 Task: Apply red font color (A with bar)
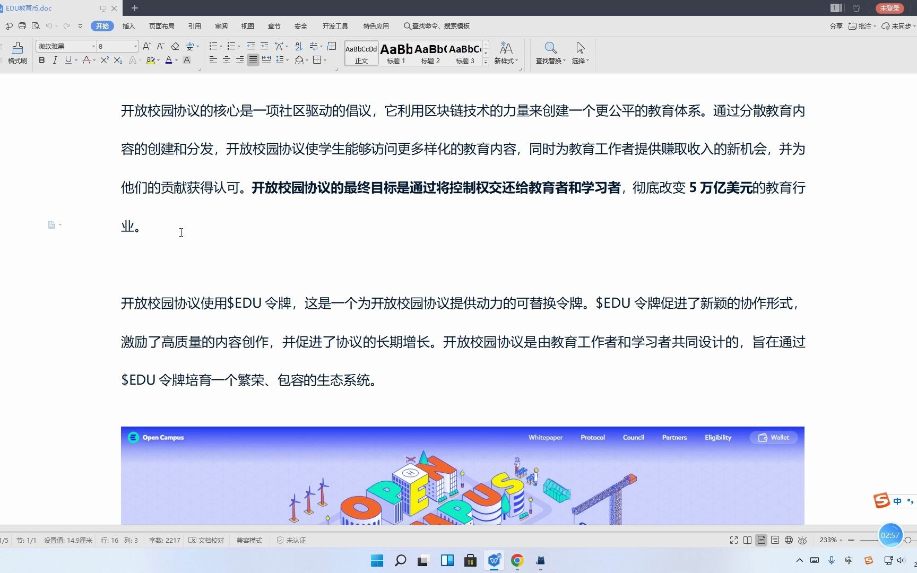pos(169,60)
